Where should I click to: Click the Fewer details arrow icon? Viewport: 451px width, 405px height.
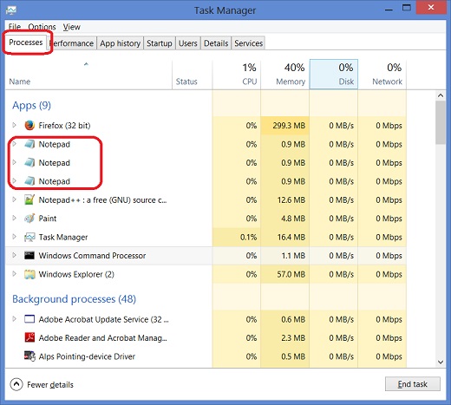coord(16,384)
